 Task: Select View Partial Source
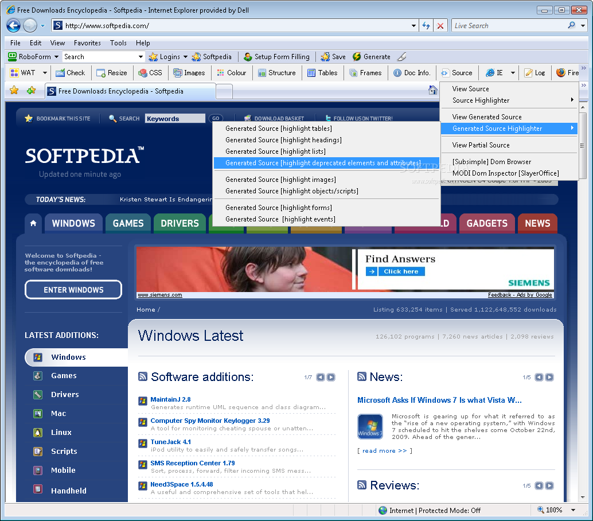[509, 145]
